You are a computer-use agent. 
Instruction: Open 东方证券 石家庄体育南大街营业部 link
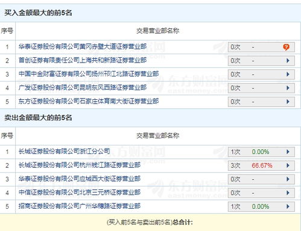click(89, 101)
